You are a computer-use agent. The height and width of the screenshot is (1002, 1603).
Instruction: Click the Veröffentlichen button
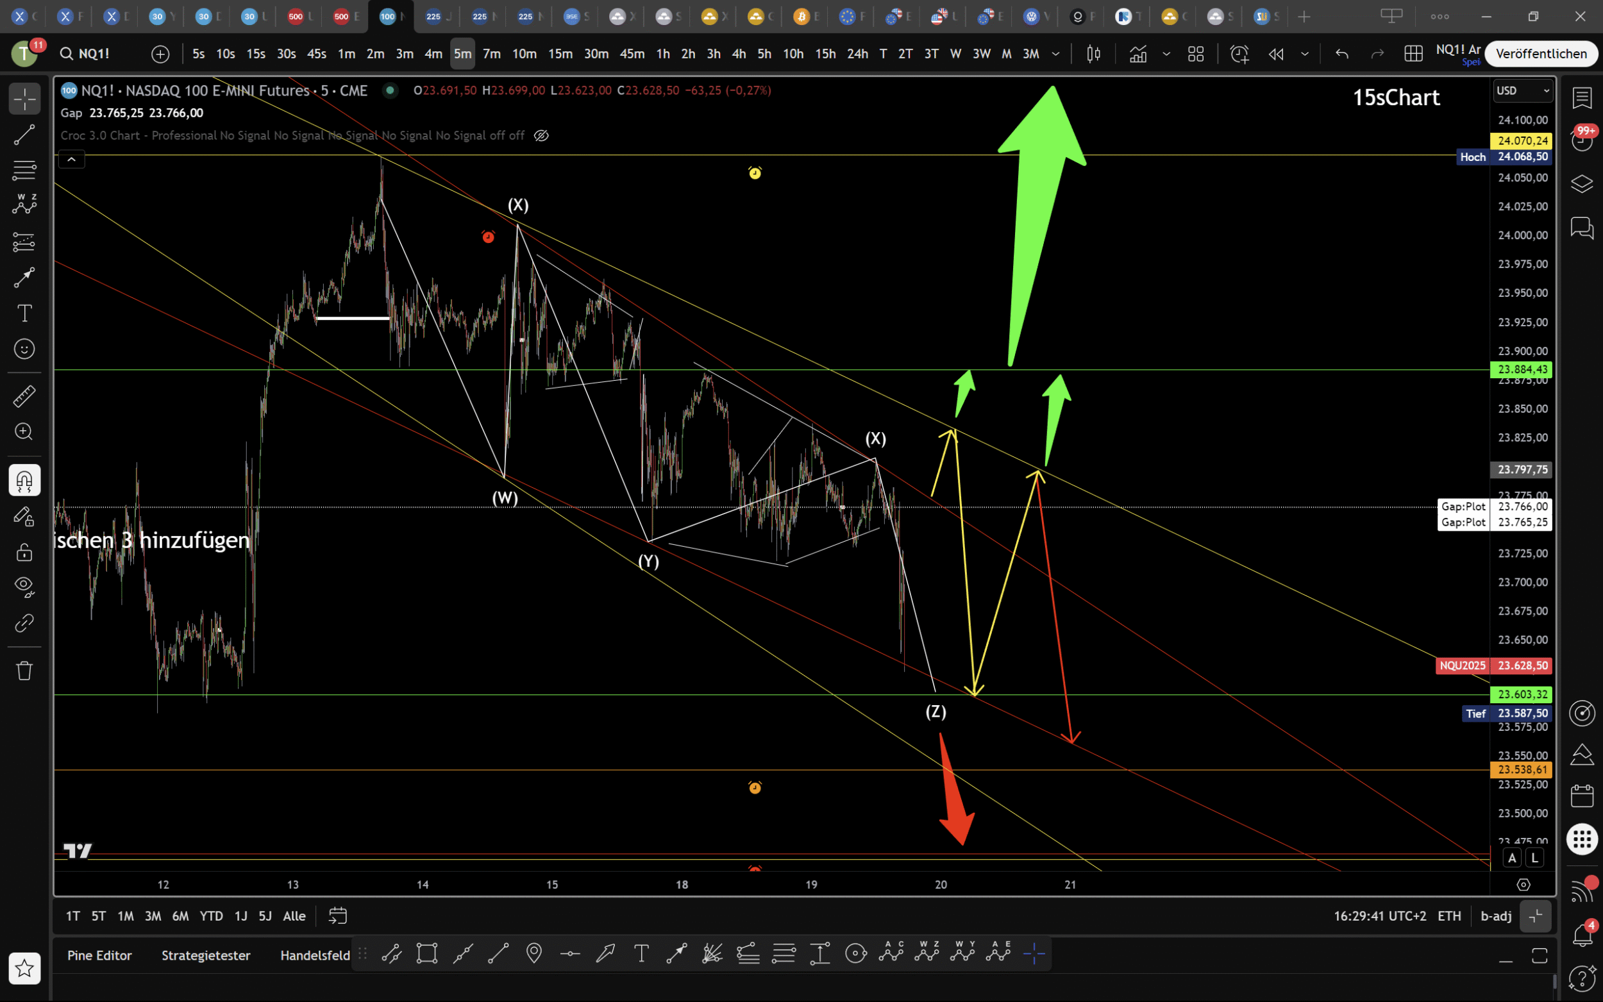pos(1541,54)
